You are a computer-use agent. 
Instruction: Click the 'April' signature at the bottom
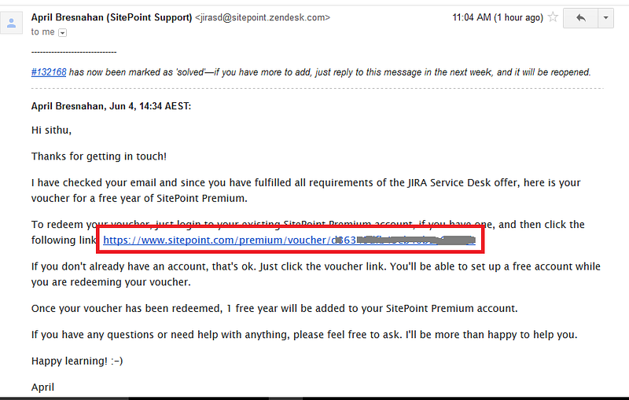(42, 387)
